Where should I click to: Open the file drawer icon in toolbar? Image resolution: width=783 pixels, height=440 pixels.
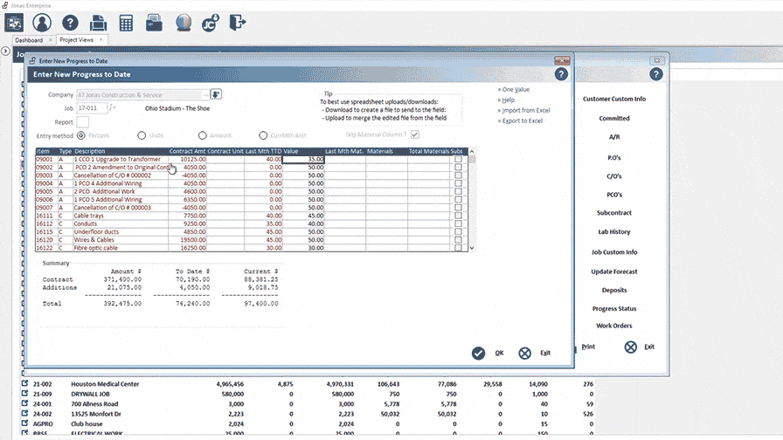154,23
